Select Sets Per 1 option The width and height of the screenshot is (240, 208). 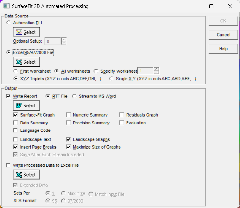pos(48,193)
